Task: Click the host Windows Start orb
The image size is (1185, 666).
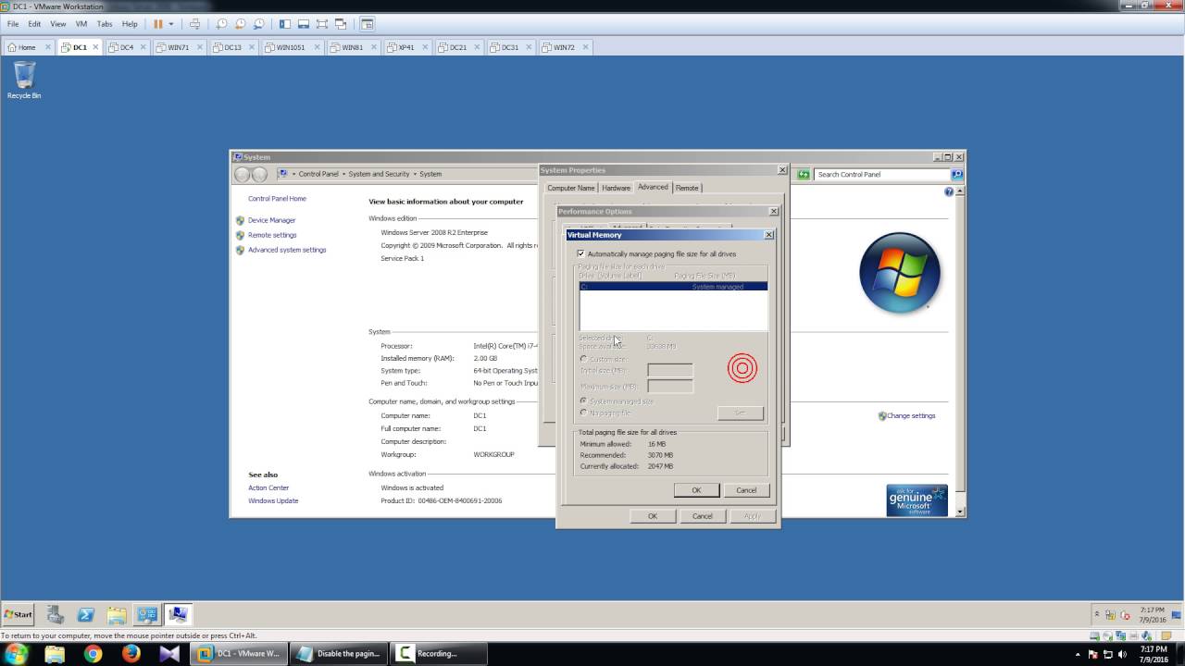Action: tap(17, 653)
